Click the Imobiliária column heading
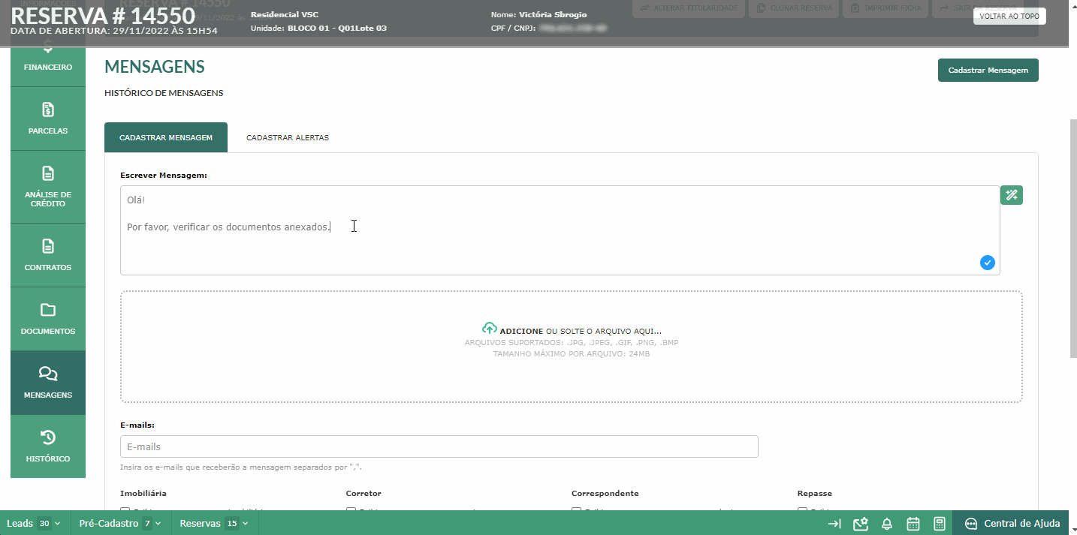The width and height of the screenshot is (1077, 535). (x=143, y=494)
